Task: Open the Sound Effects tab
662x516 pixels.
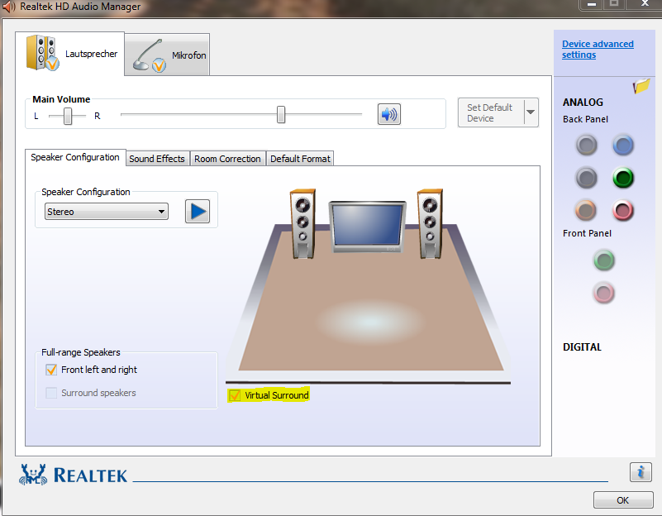Action: [157, 159]
